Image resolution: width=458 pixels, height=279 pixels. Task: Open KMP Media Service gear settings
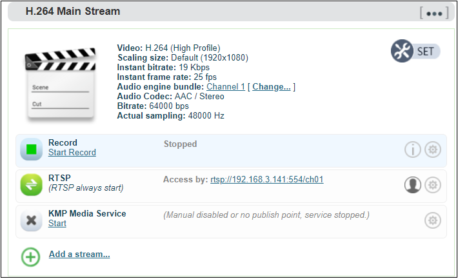[x=433, y=220]
